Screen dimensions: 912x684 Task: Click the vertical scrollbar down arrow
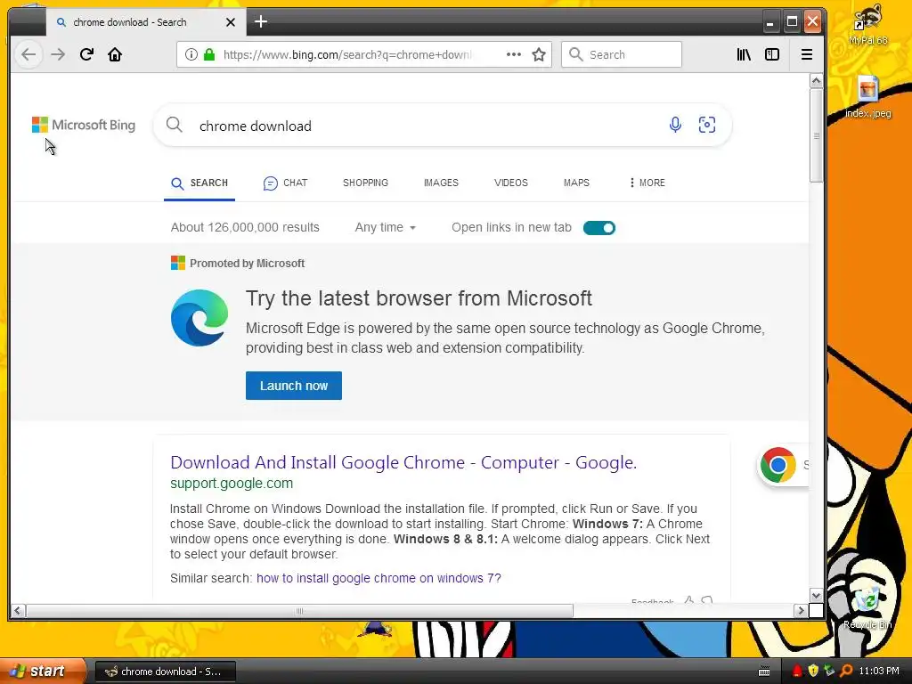point(816,596)
